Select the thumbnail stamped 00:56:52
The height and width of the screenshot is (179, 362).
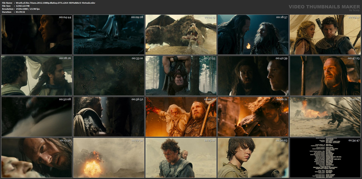[x=109, y=117]
